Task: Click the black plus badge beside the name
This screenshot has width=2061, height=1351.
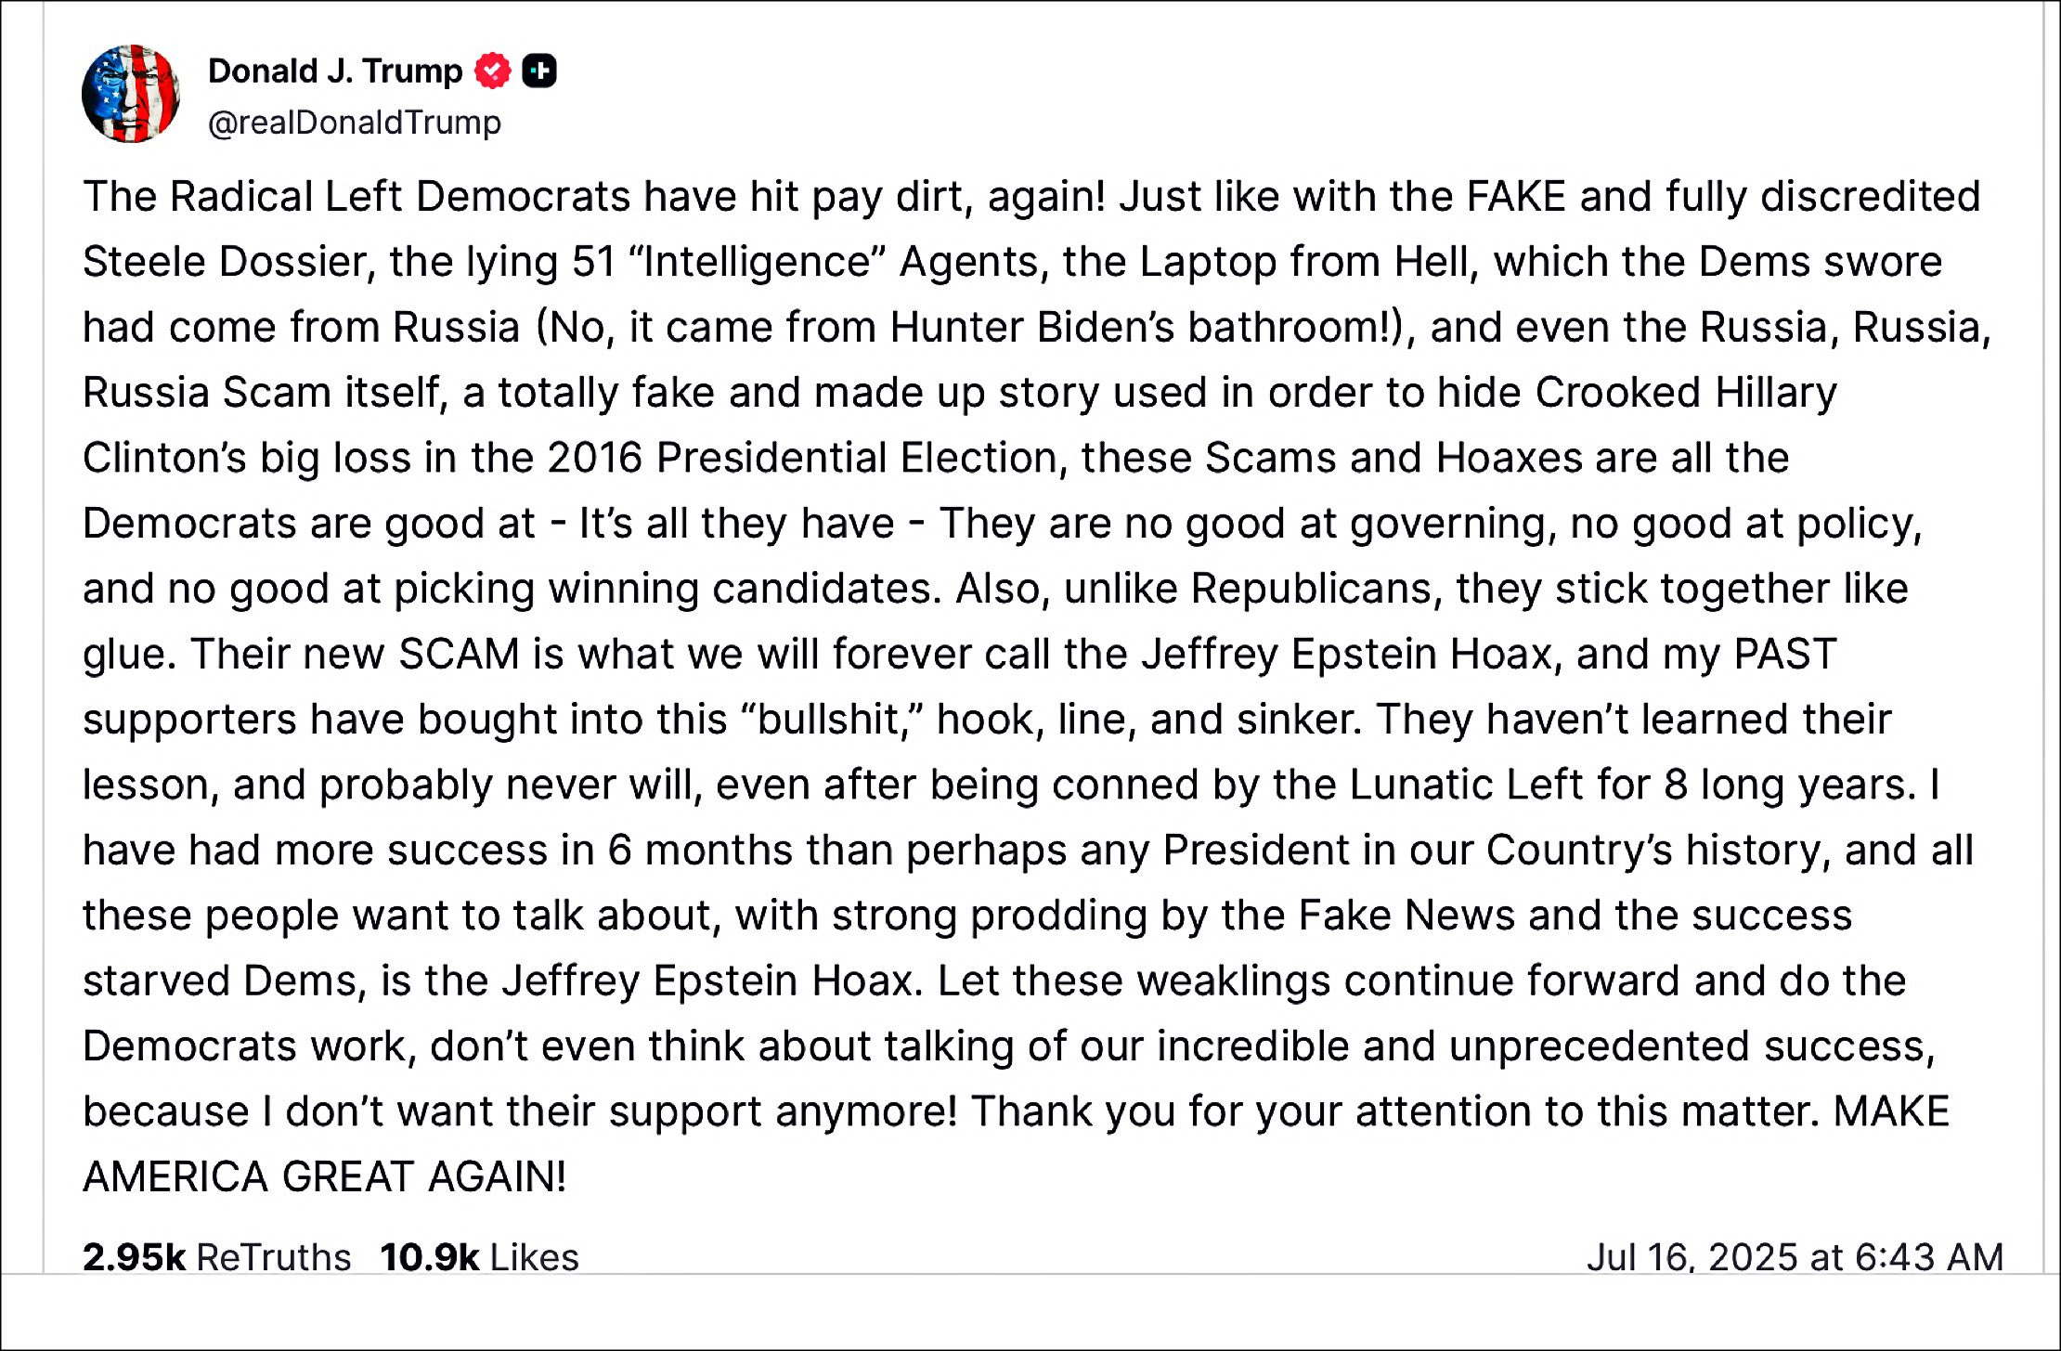Action: click(x=539, y=71)
